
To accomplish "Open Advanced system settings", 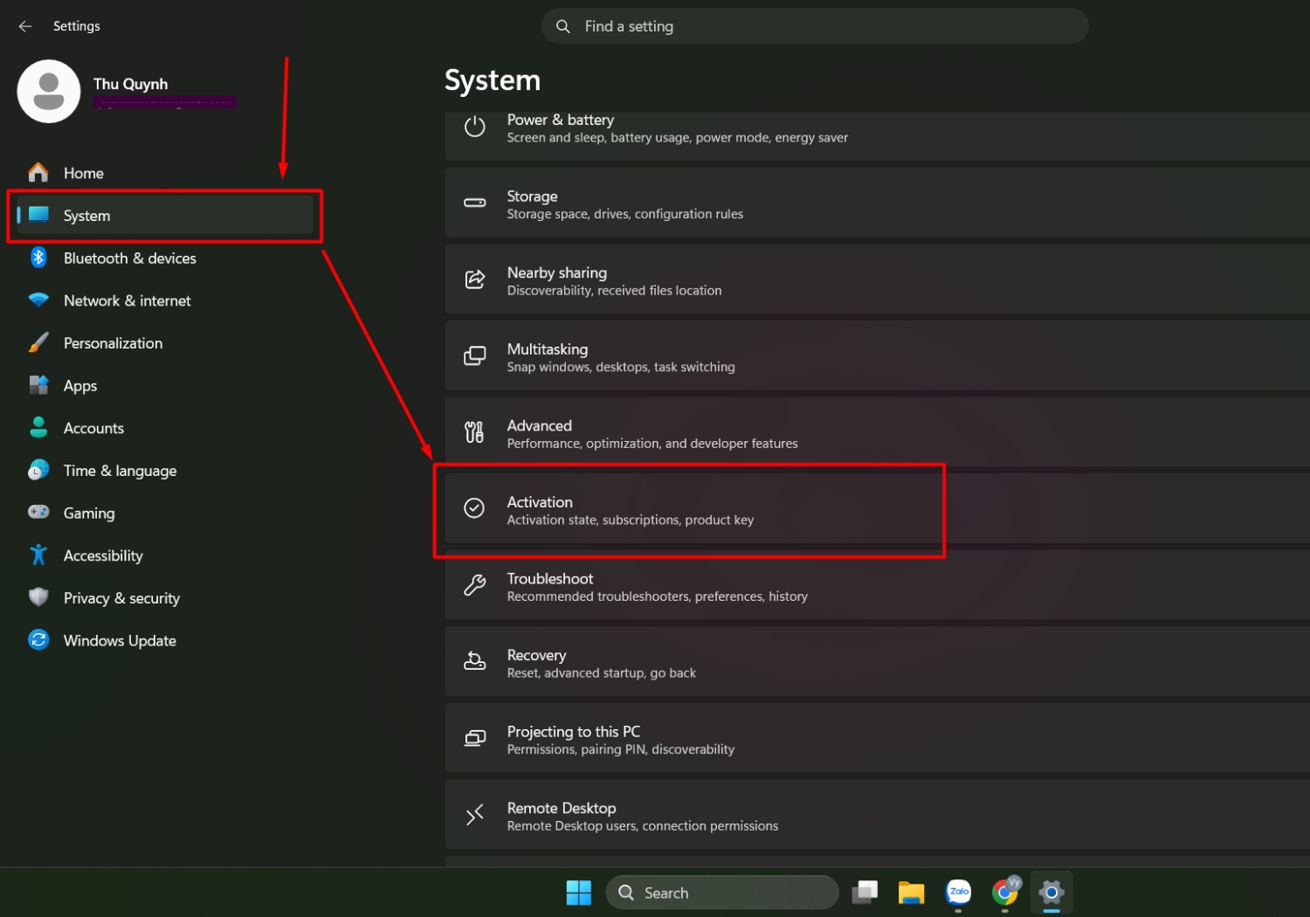I will (x=878, y=432).
